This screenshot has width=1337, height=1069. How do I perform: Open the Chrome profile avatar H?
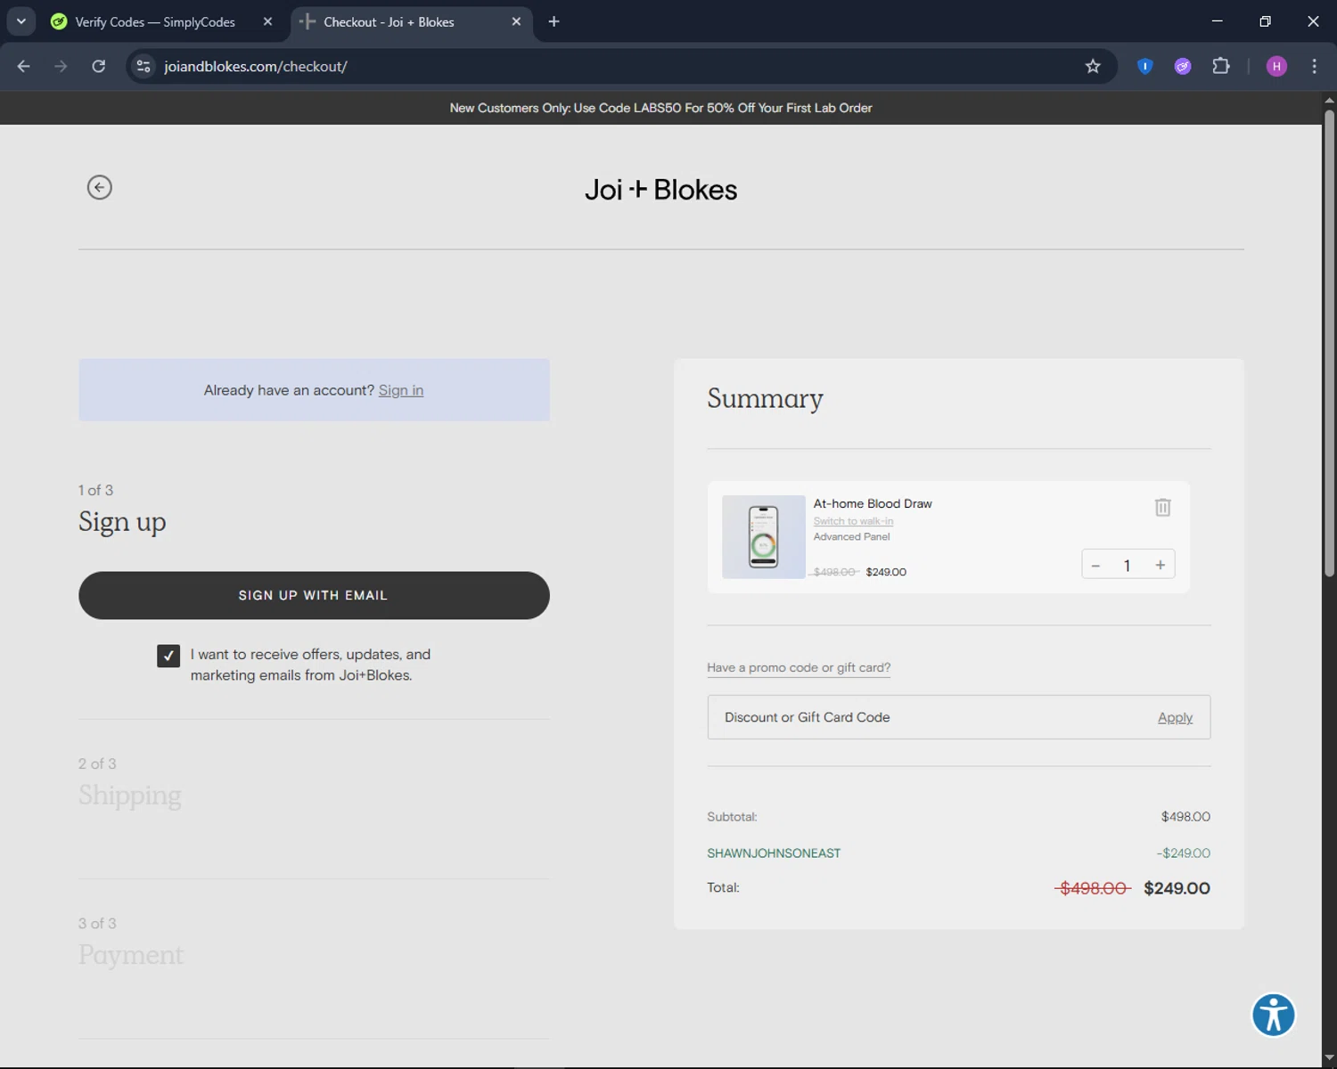click(1276, 66)
